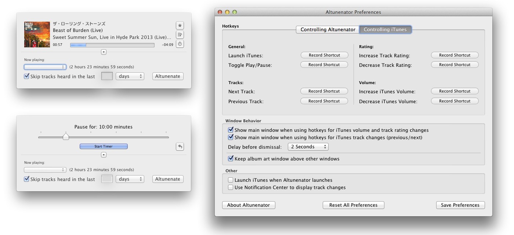This screenshot has width=514, height=235.
Task: Click the green zoom button on Preferences window
Action: 235,12
